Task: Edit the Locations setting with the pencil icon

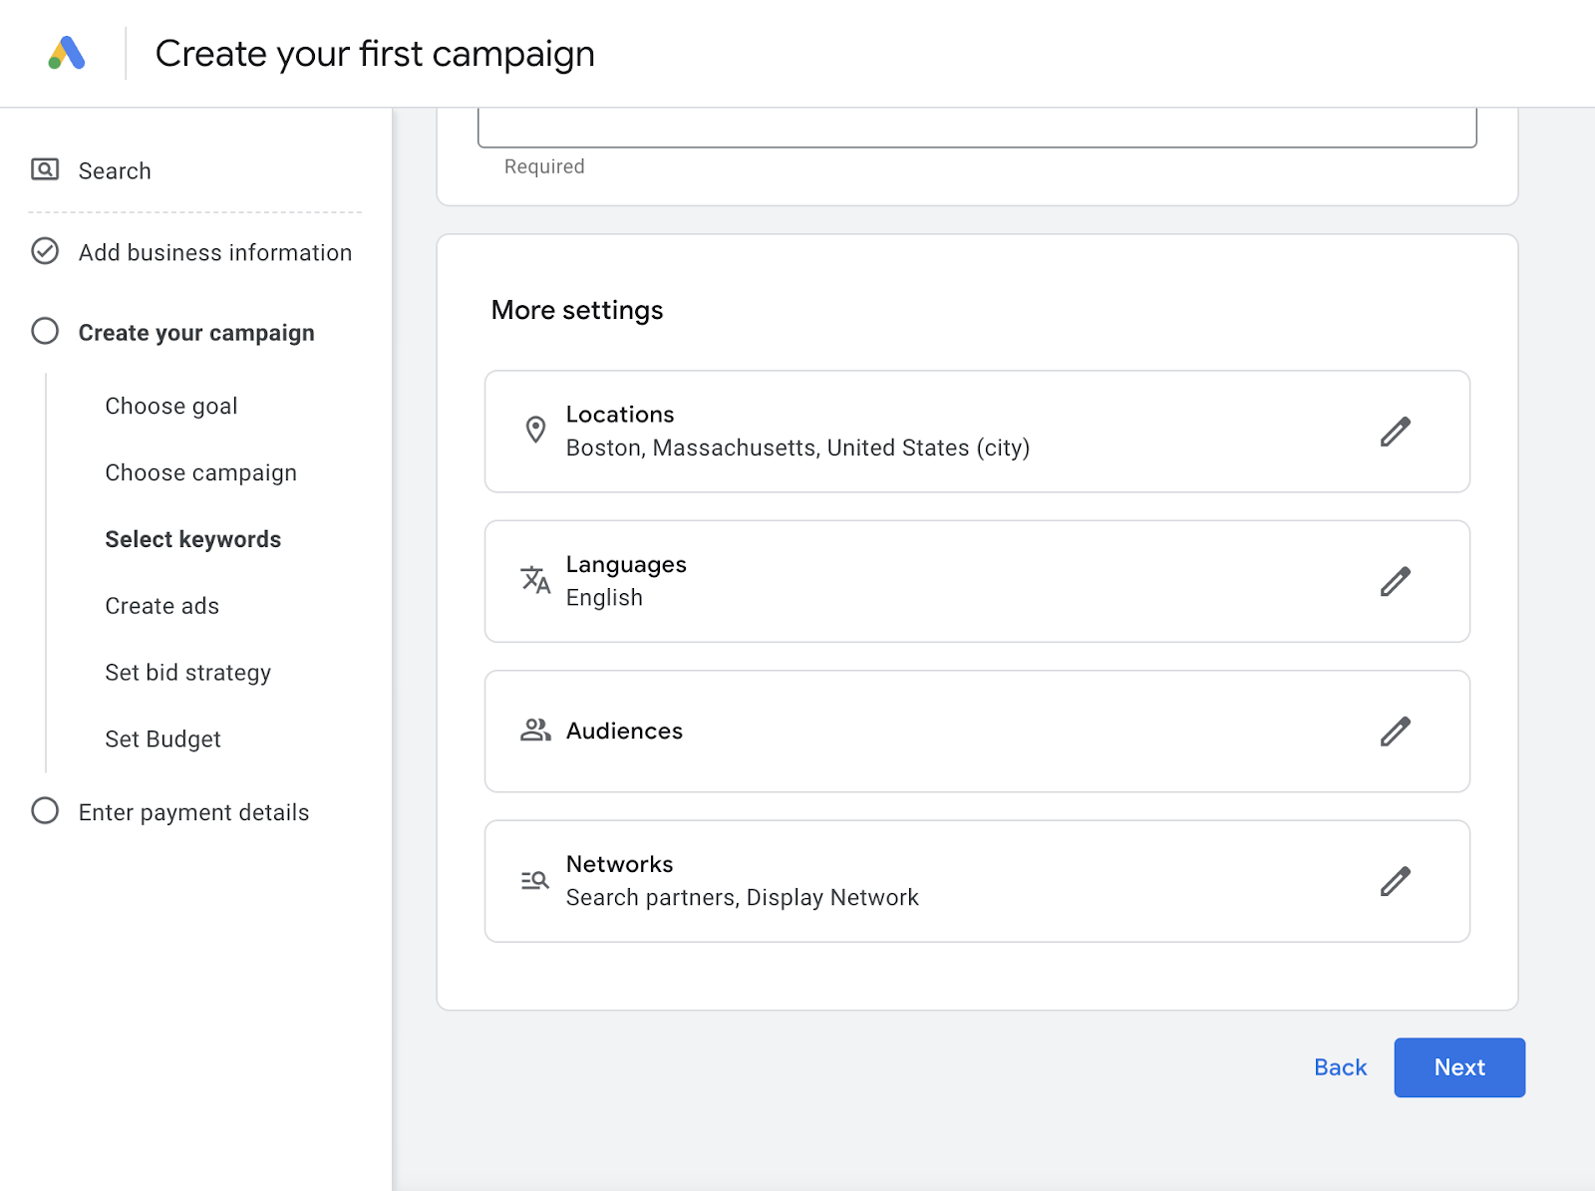Action: coord(1396,431)
